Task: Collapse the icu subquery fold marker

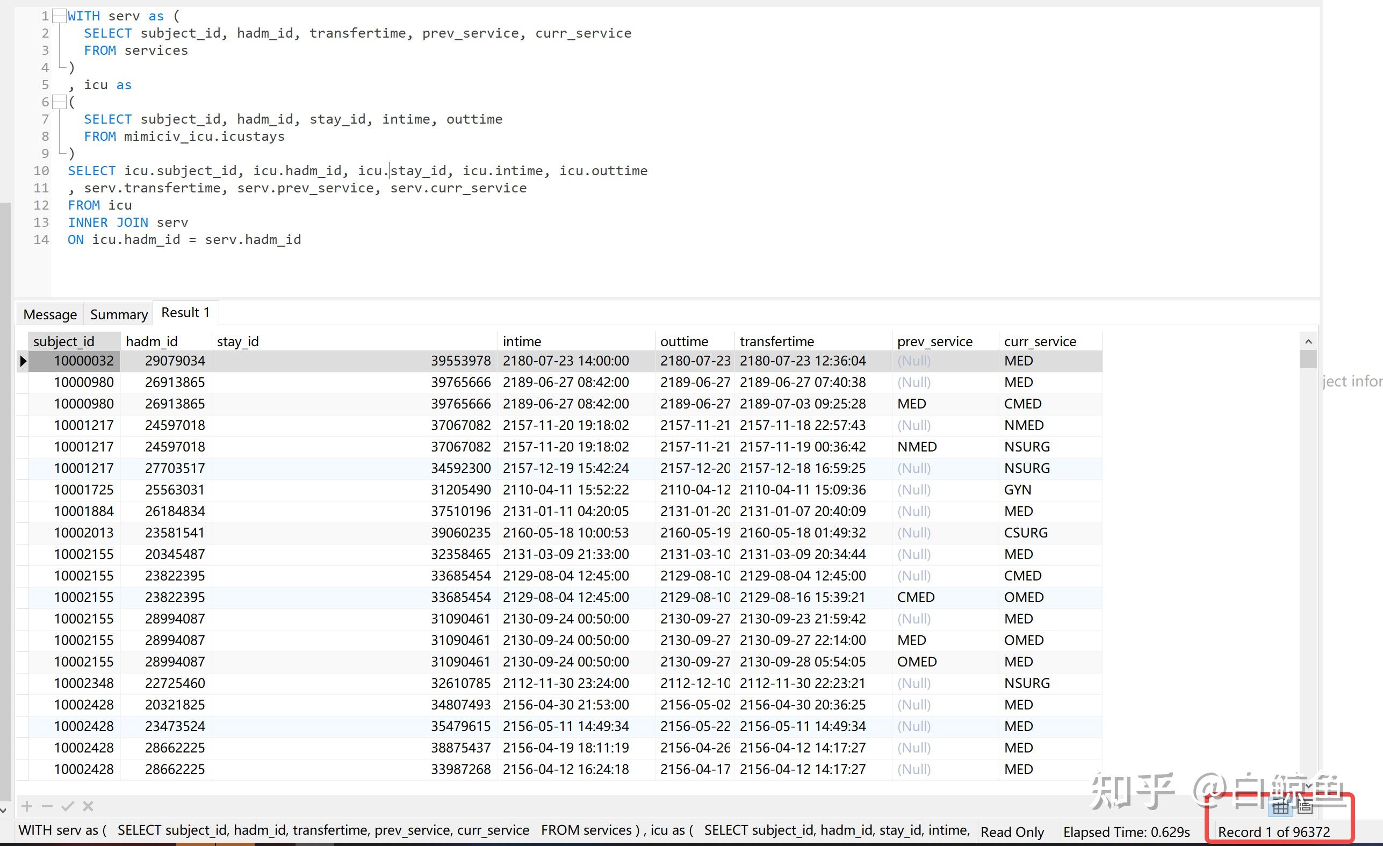Action: point(59,102)
